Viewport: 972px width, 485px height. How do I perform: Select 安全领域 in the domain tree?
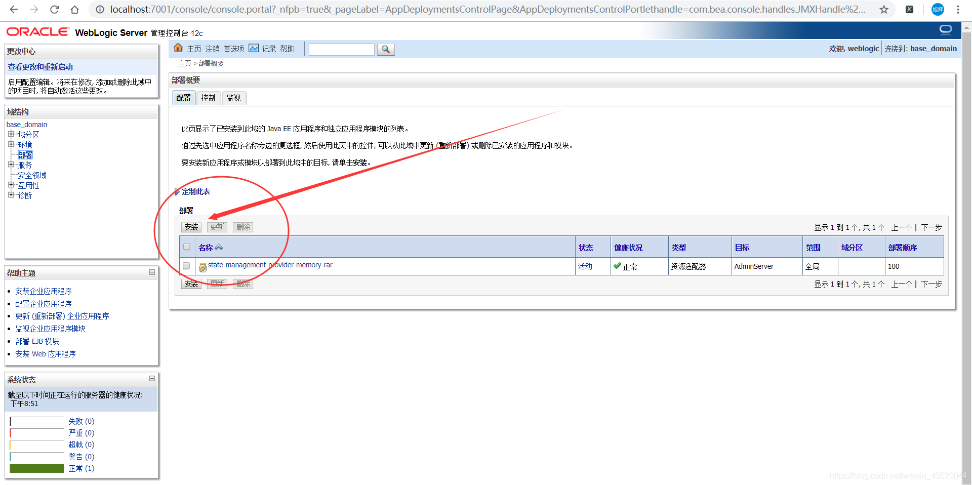32,175
